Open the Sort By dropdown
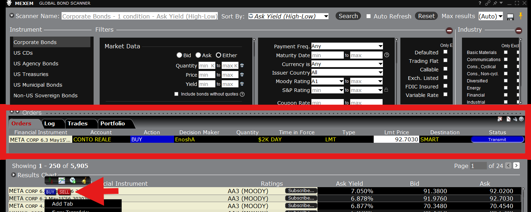Viewport: 531px width, 212px height. coord(288,16)
